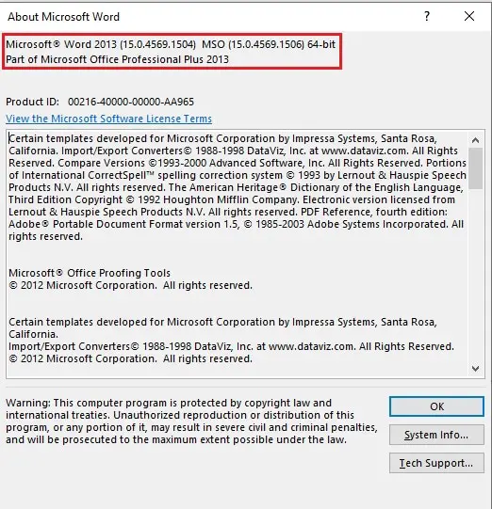The height and width of the screenshot is (509, 492).
Task: Click the 'Warning: This computer program' paragraph
Action: coord(191,421)
